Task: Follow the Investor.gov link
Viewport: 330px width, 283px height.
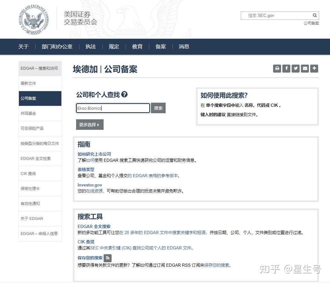Action: [90, 185]
